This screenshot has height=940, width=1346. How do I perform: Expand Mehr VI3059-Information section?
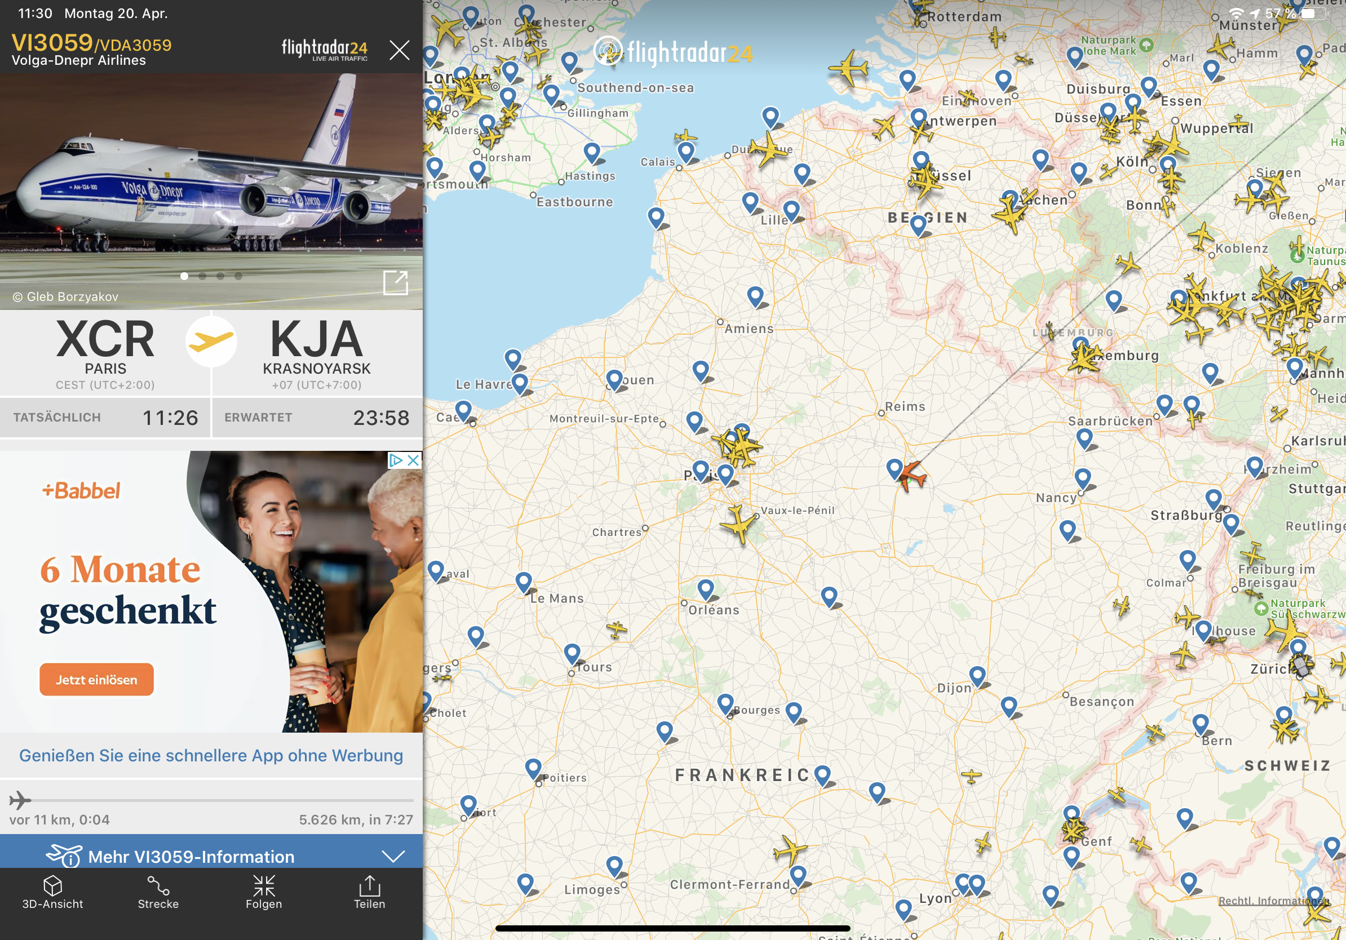[191, 856]
